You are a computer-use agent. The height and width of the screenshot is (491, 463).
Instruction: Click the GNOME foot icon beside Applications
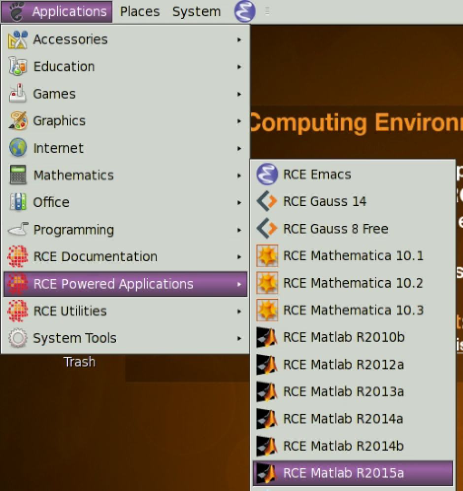[17, 11]
